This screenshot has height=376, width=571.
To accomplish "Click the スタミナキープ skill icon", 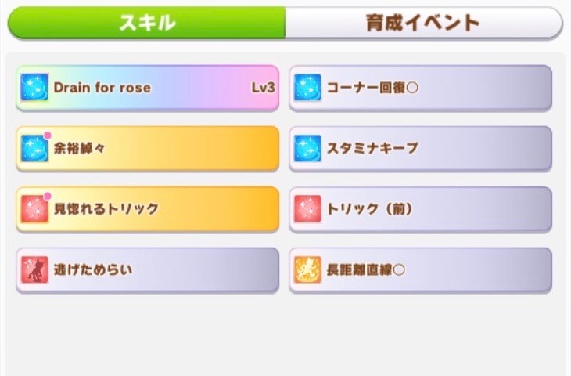I will 307,148.
